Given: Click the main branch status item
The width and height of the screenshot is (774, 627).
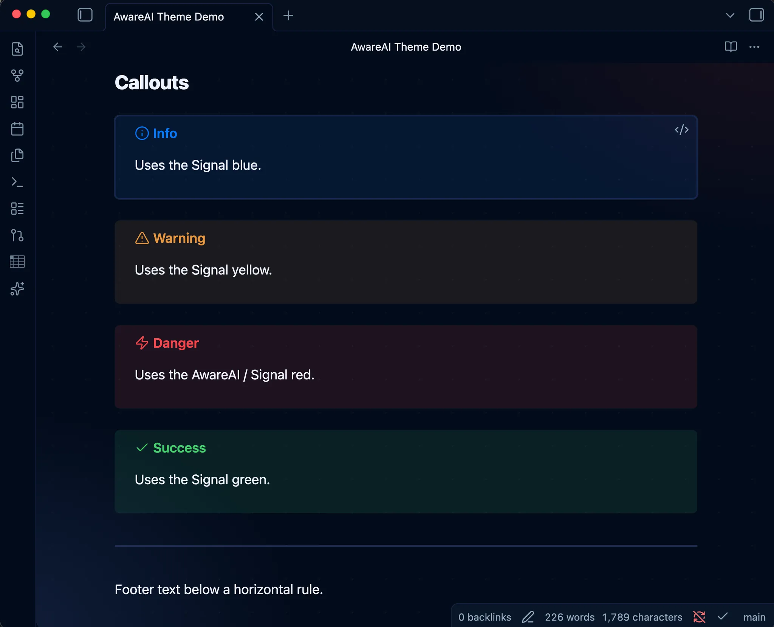Looking at the screenshot, I should pos(754,617).
